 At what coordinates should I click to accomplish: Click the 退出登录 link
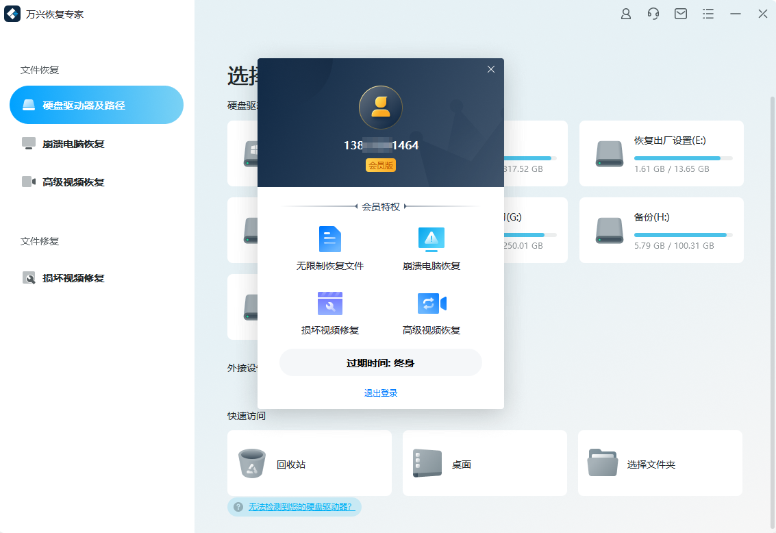click(x=381, y=393)
